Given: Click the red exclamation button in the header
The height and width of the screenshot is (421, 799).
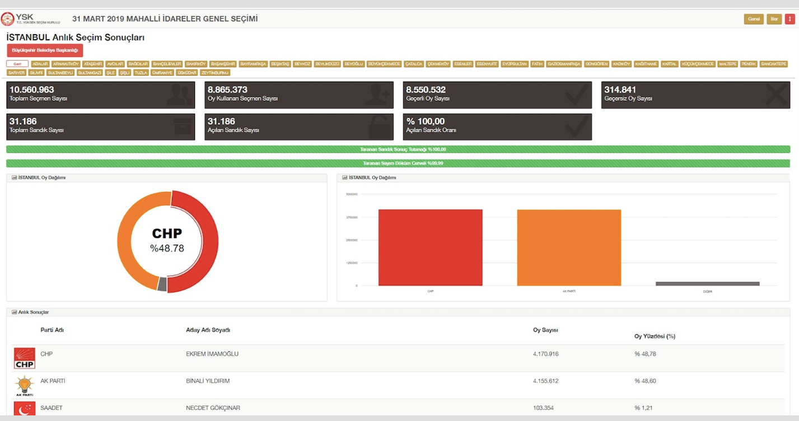Looking at the screenshot, I should 789,19.
